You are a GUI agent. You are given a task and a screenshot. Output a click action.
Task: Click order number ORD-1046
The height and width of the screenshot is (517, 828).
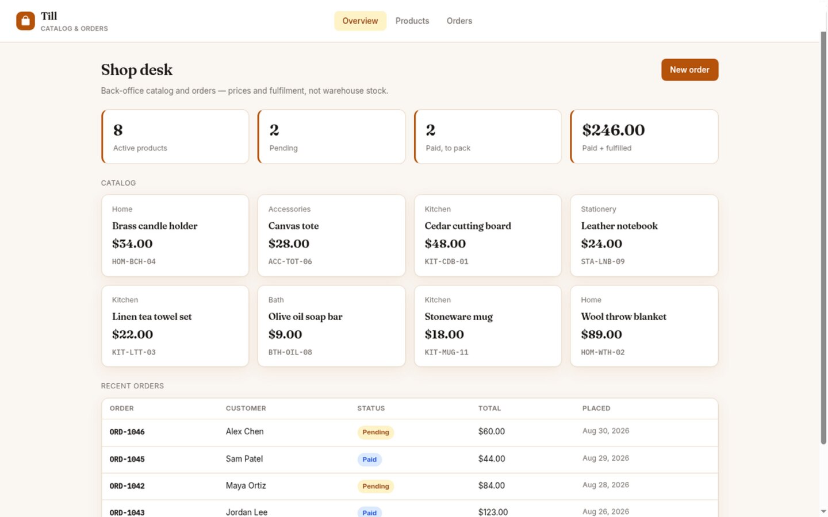pos(127,432)
